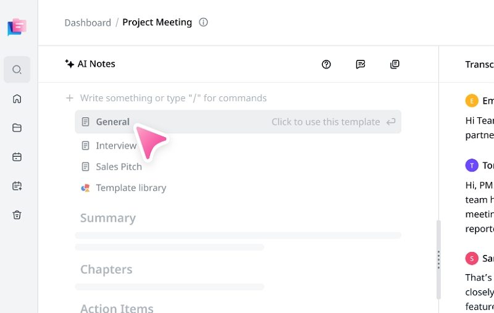Click the app logo in the sidebar
The image size is (494, 313).
[x=17, y=27]
